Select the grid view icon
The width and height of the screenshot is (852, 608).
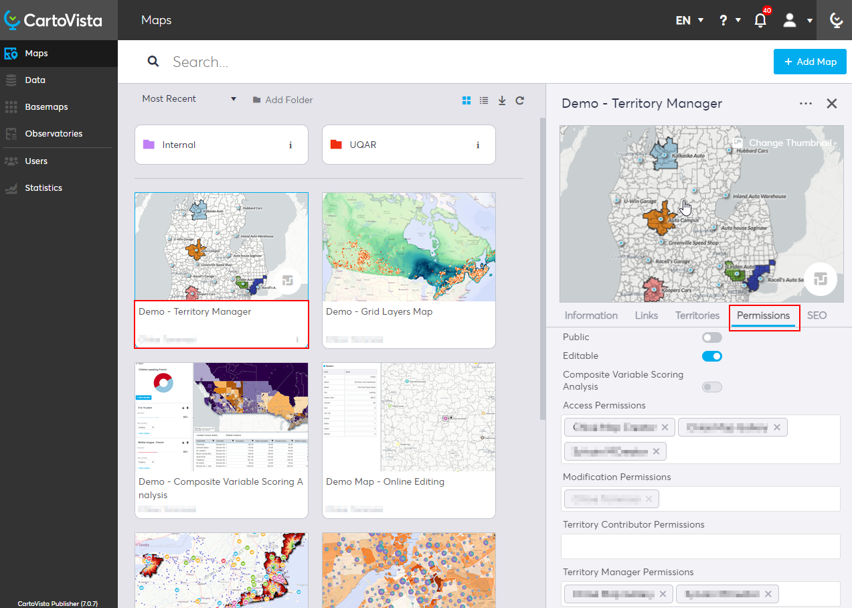466,100
